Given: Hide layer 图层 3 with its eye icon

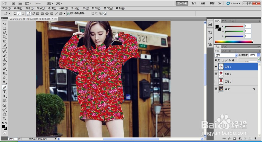Looking at the screenshot, I should pos(216,67).
